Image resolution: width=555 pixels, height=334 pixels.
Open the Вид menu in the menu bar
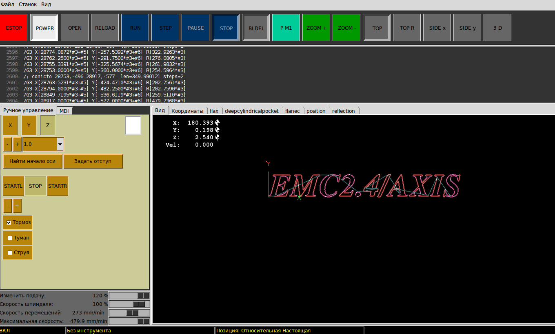click(x=46, y=4)
